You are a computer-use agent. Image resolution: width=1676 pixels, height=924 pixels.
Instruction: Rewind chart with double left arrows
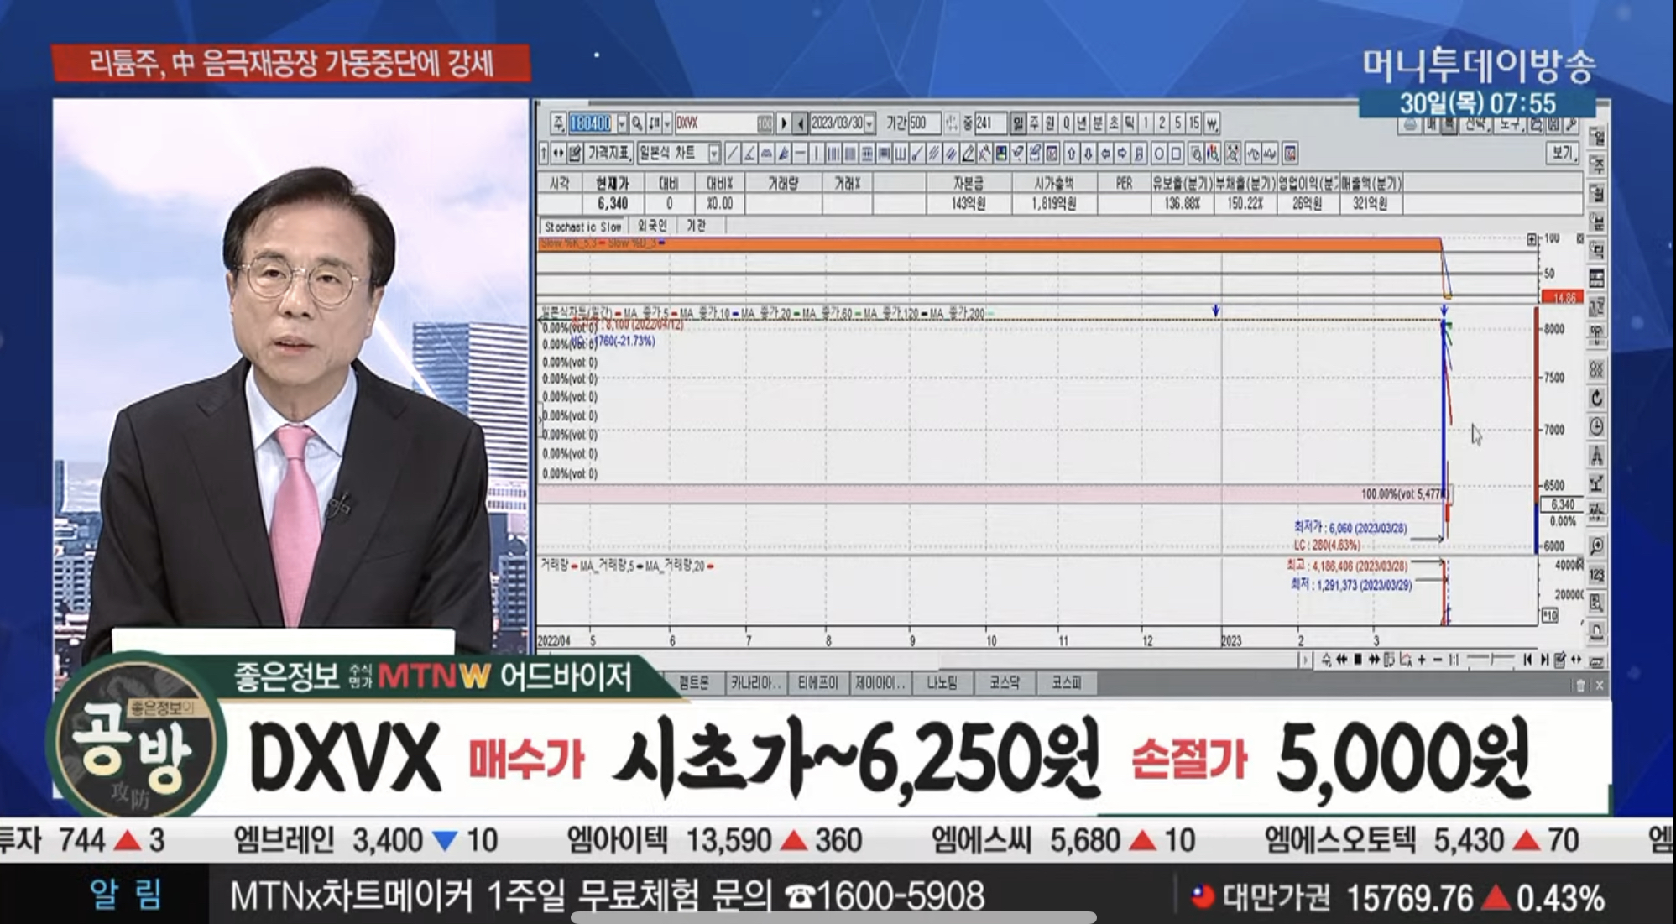pyautogui.click(x=1342, y=660)
